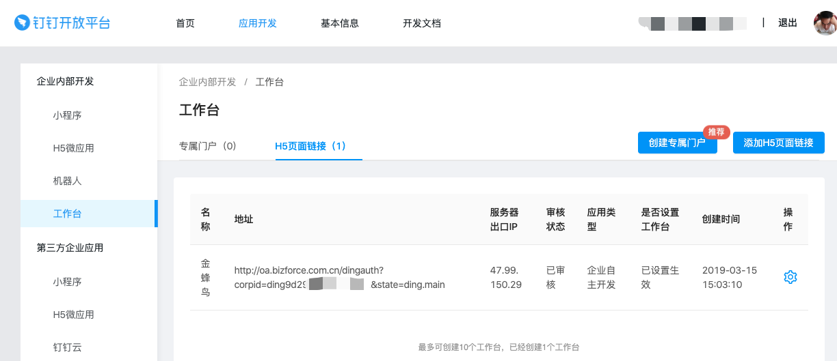Viewport: 837px width, 361px height.
Task: Click the 添加H5页面链接 button
Action: 778,143
